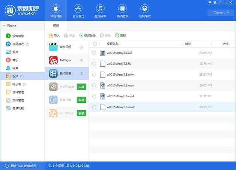This screenshot has width=236, height=170.
Task: Click the 删除 delete toolbar button
Action: (105, 35)
